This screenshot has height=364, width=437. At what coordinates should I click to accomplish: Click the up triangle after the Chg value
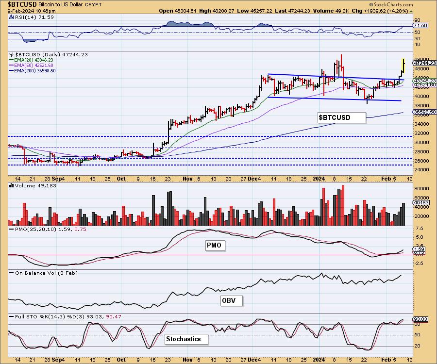[411, 11]
